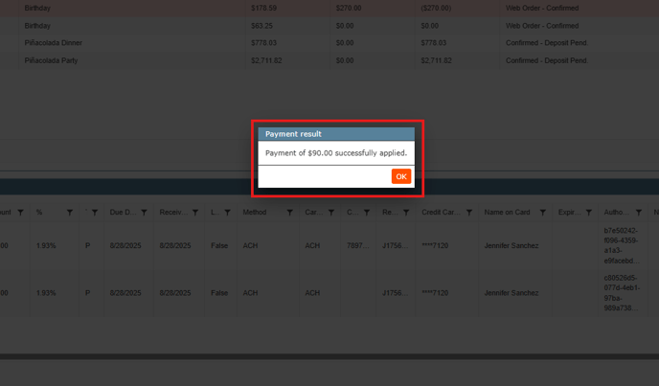
Task: Click Web Order - Confirmed in the $178.59 row
Action: pyautogui.click(x=542, y=8)
